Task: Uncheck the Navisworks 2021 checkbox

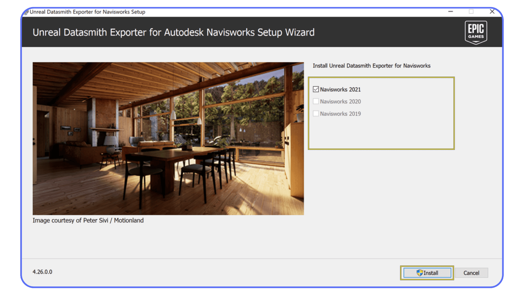Action: tap(316, 89)
